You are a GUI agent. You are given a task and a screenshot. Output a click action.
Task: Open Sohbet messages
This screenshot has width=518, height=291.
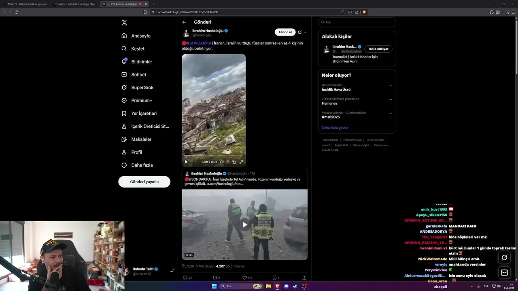click(134, 74)
